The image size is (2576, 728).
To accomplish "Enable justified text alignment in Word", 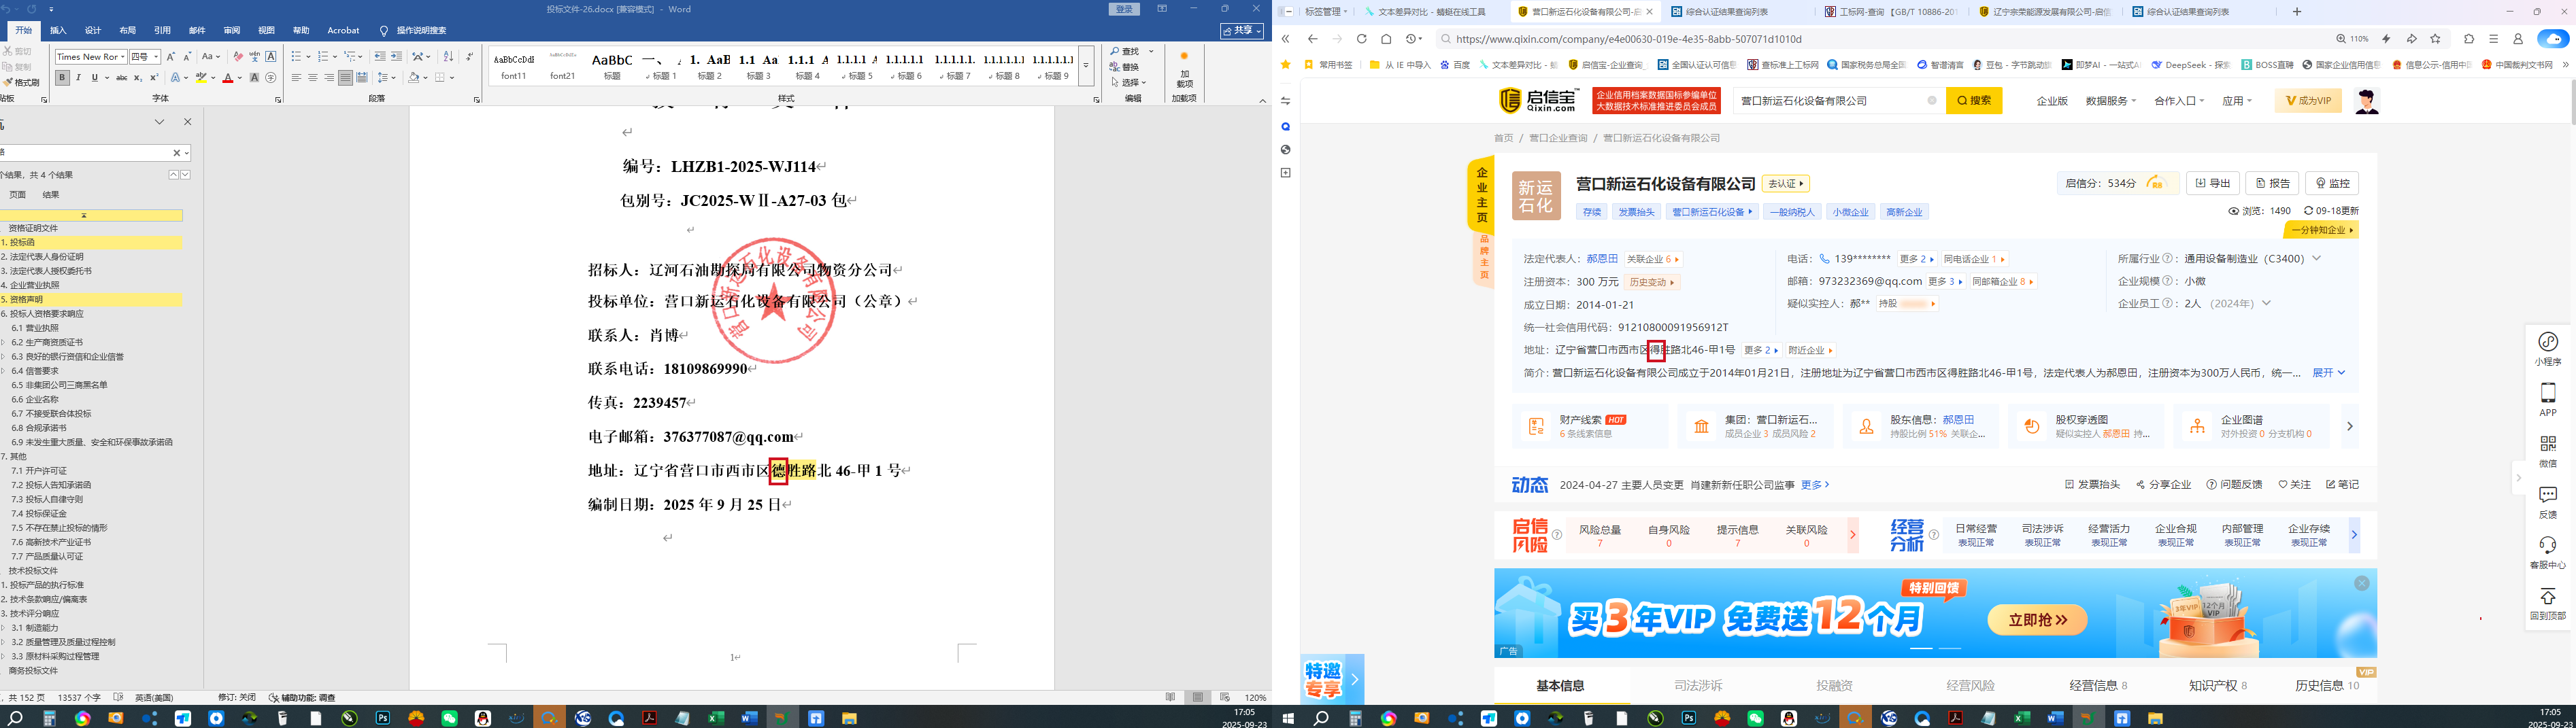I will pyautogui.click(x=345, y=78).
